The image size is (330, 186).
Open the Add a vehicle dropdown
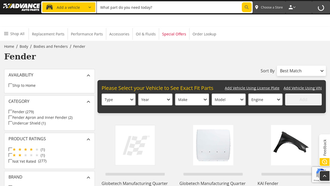click(x=69, y=7)
